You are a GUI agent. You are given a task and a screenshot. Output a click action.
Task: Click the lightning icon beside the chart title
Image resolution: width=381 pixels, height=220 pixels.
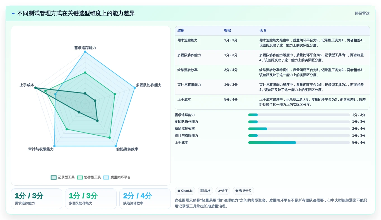[x=13, y=13]
